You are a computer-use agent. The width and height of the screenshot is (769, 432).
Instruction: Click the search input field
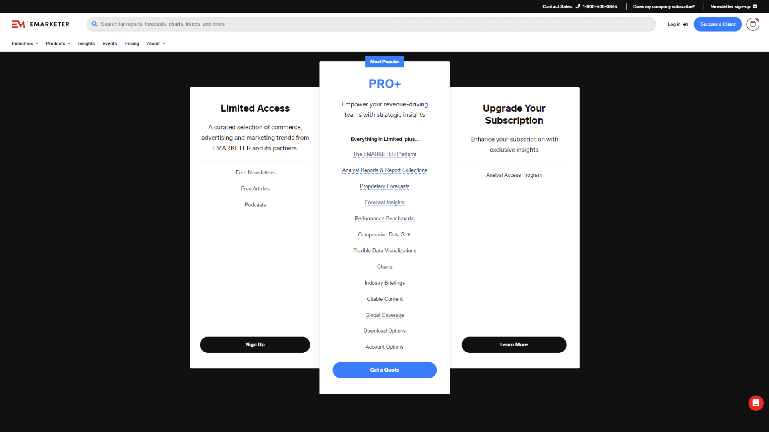370,24
